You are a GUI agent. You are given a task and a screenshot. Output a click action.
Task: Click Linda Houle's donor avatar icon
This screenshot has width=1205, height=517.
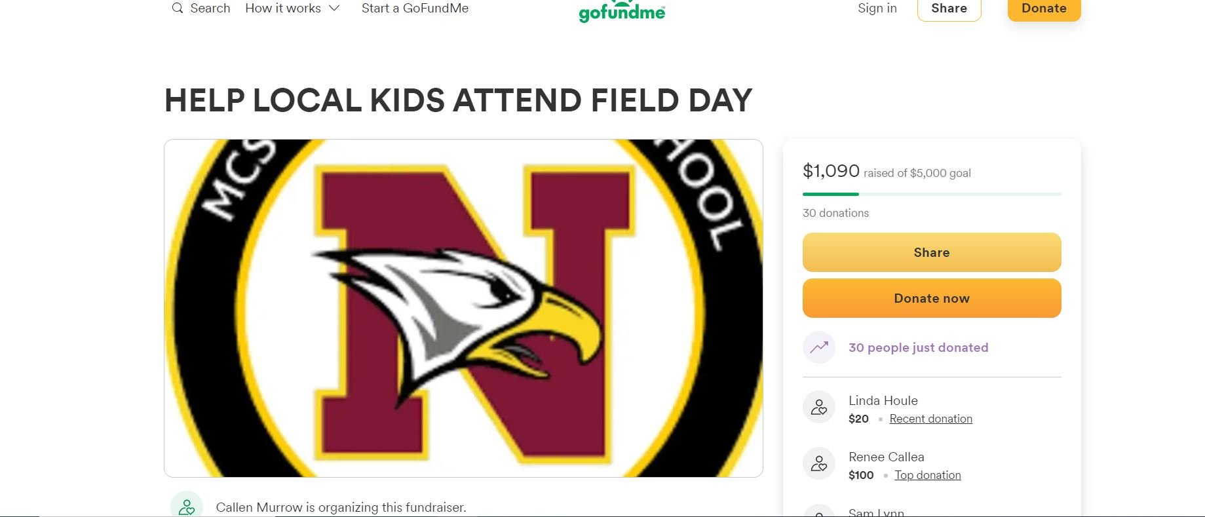(819, 408)
